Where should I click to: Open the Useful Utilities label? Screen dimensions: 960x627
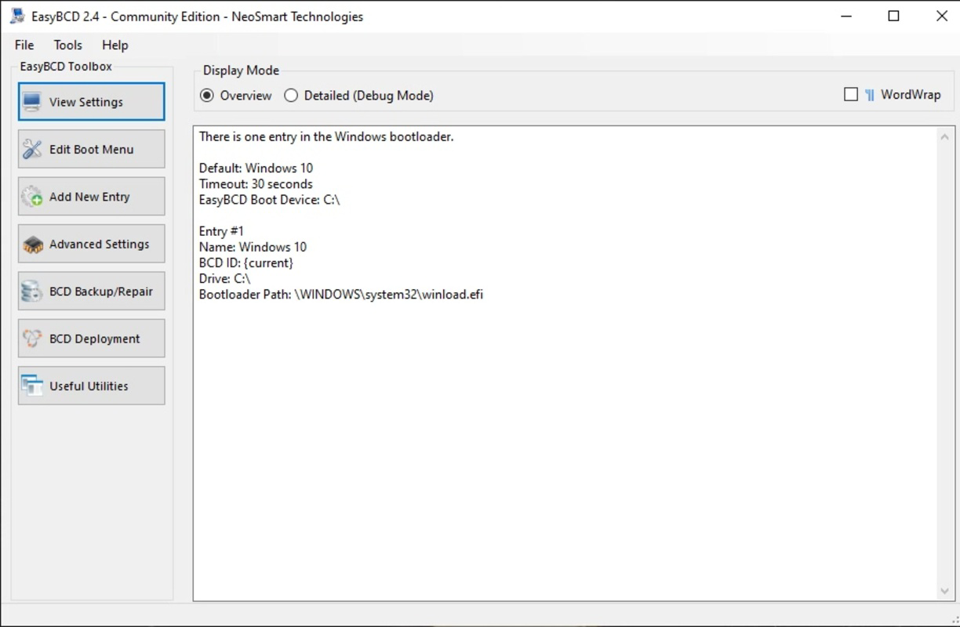(x=89, y=386)
